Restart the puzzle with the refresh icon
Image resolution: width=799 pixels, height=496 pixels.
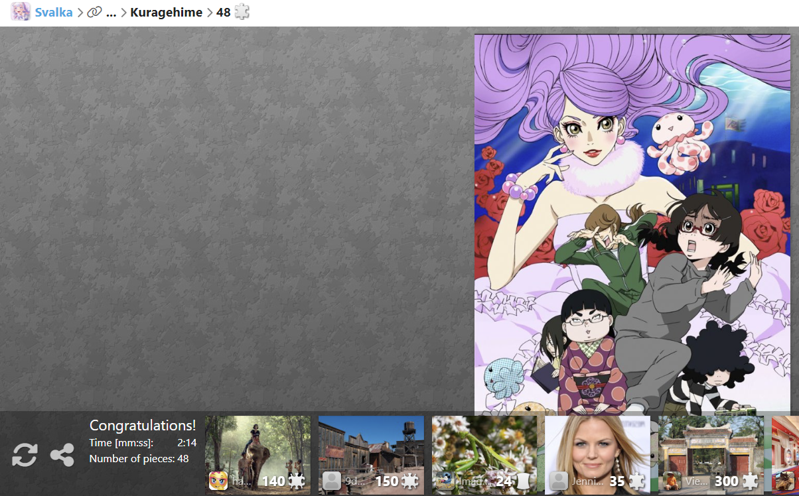click(x=25, y=455)
